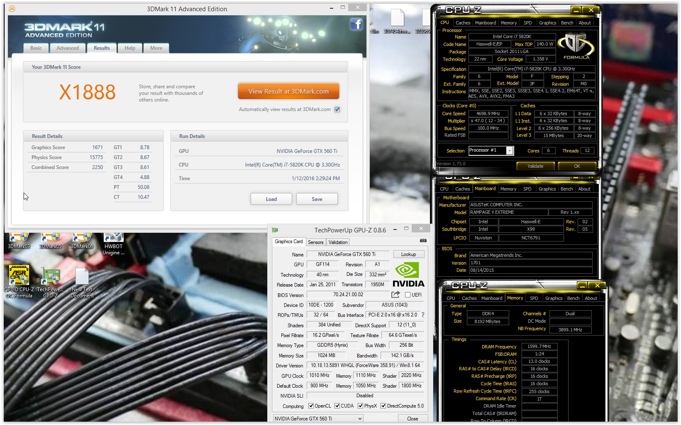Click the OK button in CPU-Z
Screen dimensions: 681x425
click(577, 166)
